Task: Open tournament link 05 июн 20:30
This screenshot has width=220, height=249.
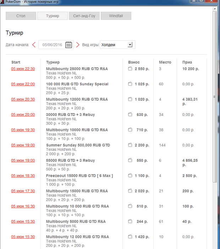Action: [23, 99]
